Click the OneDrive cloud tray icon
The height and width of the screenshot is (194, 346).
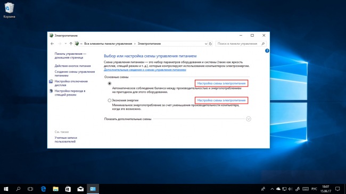coord(278,189)
